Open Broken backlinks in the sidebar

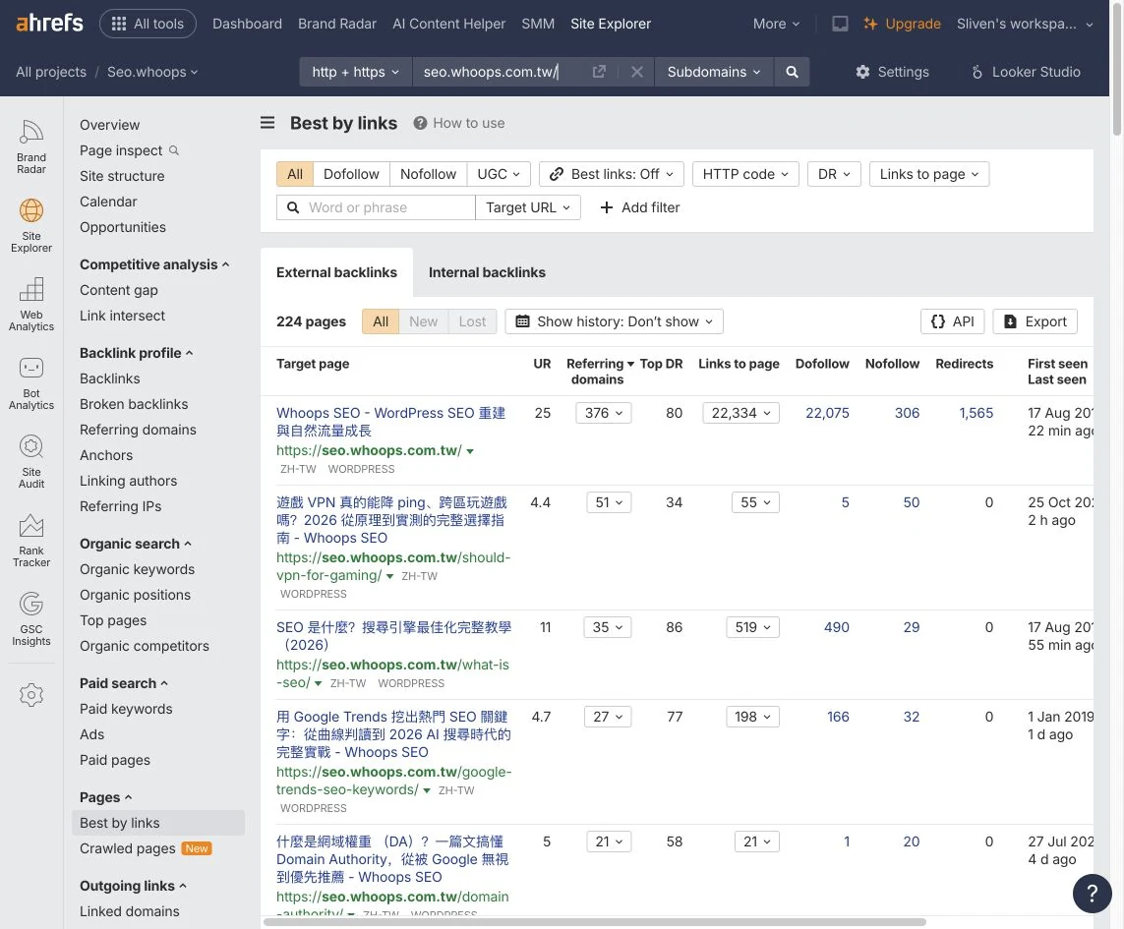tap(134, 404)
